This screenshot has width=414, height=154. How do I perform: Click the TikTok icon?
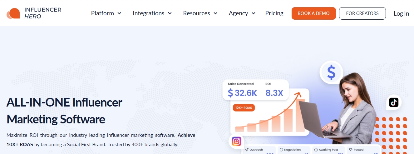pos(394,102)
